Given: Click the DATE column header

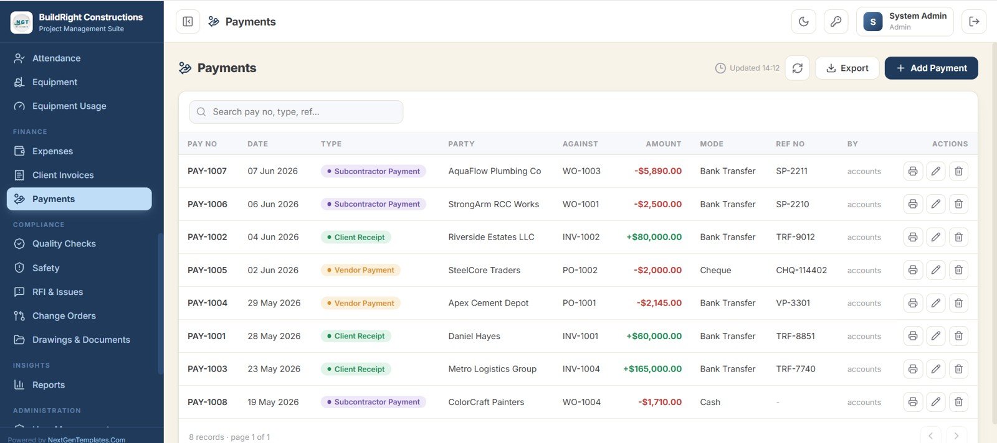Looking at the screenshot, I should tap(257, 144).
